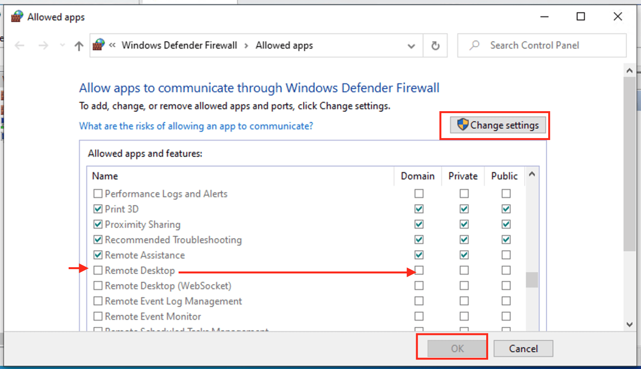This screenshot has width=641, height=369.
Task: Click the Change settings button
Action: click(x=498, y=125)
